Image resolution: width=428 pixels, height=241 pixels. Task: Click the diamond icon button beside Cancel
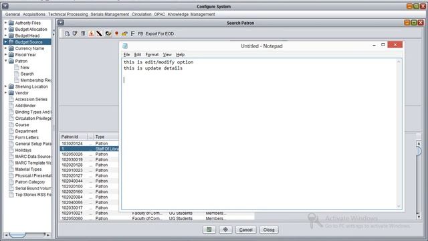point(225,230)
